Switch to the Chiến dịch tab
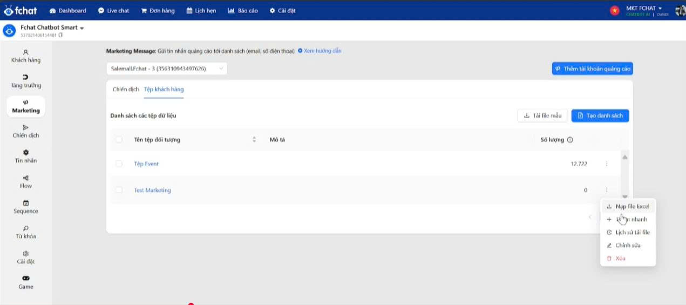Image resolution: width=686 pixels, height=305 pixels. point(126,89)
